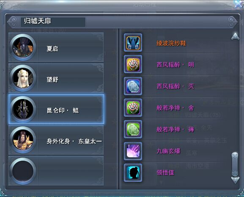Click the 九幽玄爆 item name text
Screen dimensions: 244x197
click(x=168, y=151)
